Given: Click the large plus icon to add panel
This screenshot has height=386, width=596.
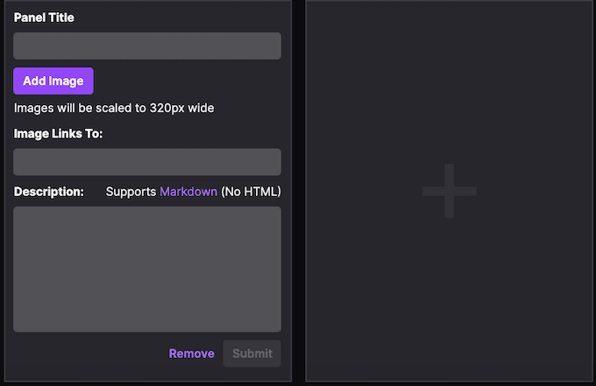Looking at the screenshot, I should pos(450,190).
